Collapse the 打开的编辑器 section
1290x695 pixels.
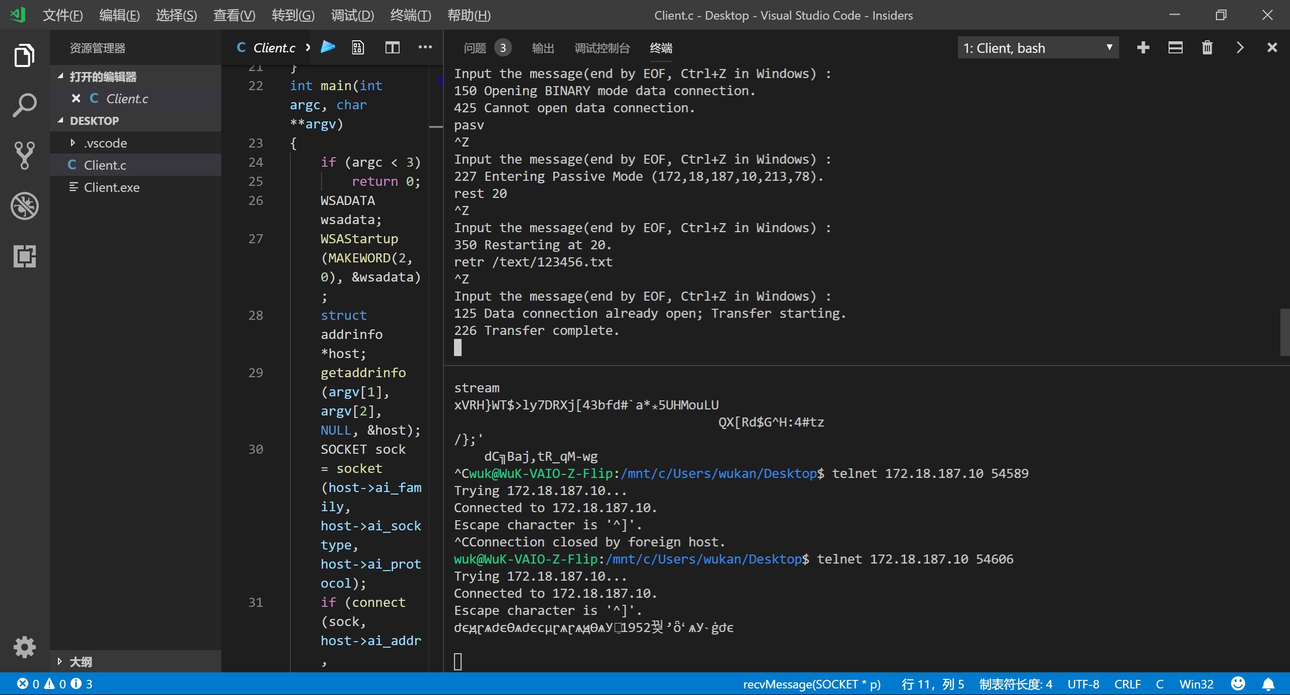coord(103,77)
